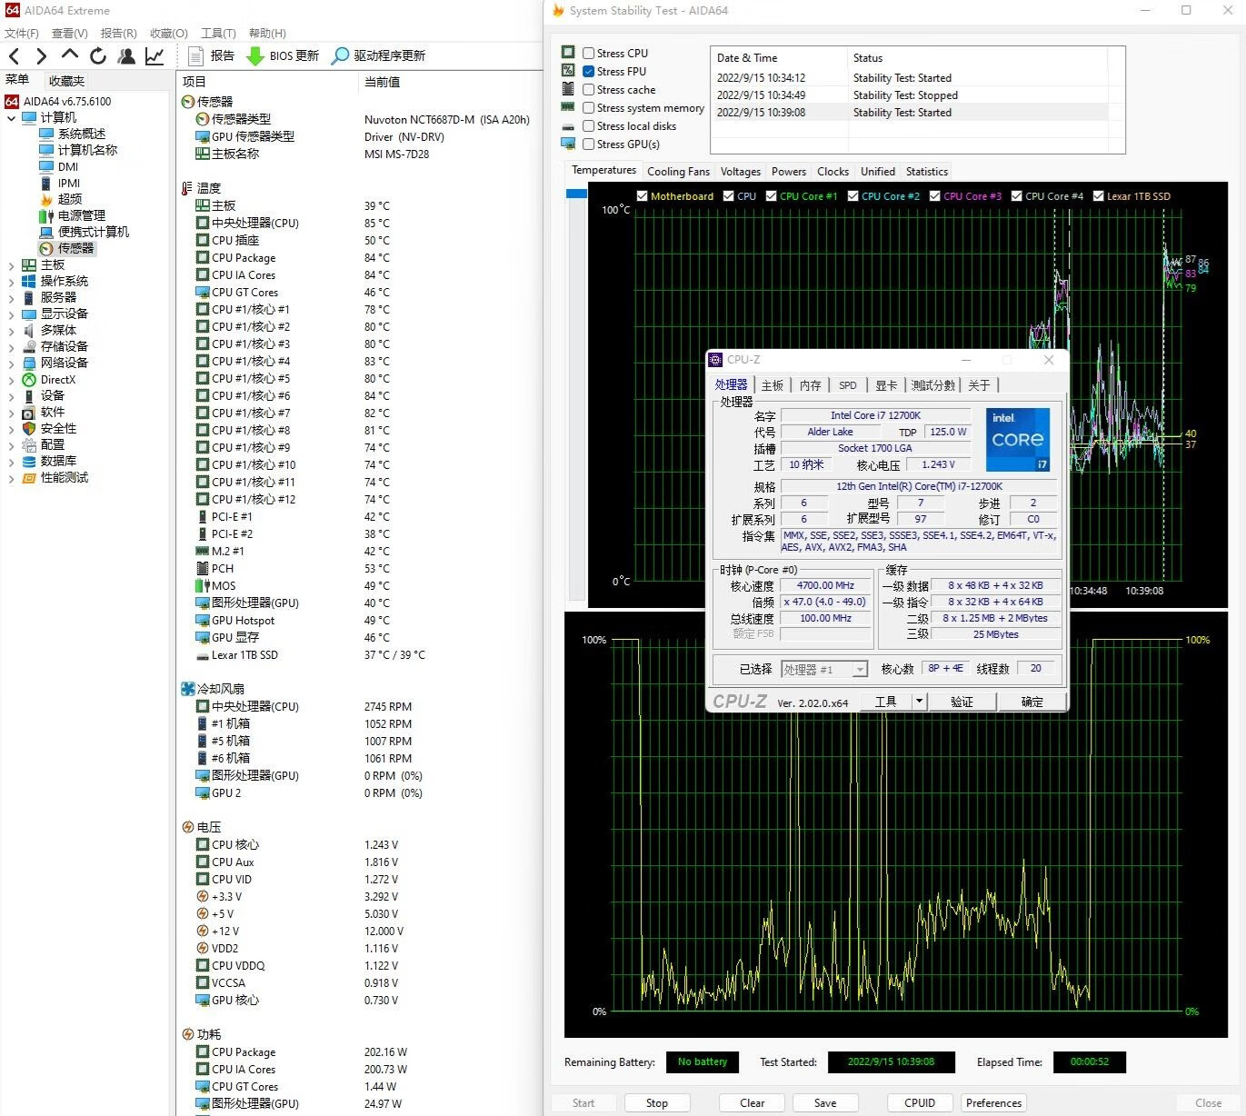Viewport: 1246px width, 1116px height.
Task: Enable Stress cache checkbox
Action: pyautogui.click(x=589, y=89)
